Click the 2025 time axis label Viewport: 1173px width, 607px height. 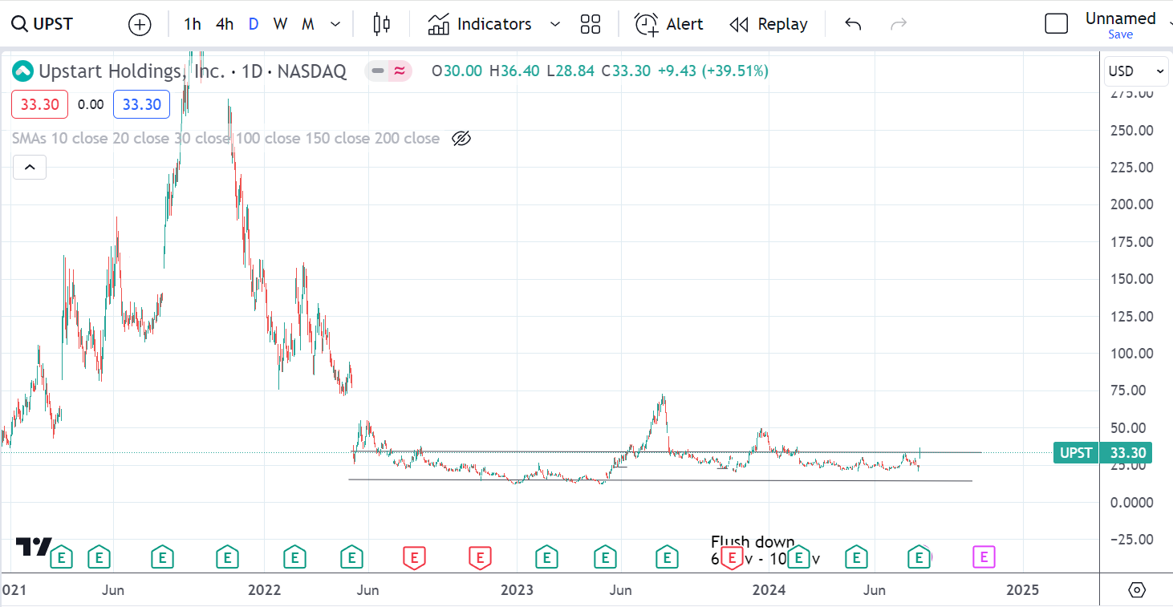click(x=1022, y=590)
